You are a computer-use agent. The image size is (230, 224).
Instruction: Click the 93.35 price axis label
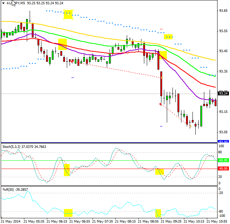[224, 71]
